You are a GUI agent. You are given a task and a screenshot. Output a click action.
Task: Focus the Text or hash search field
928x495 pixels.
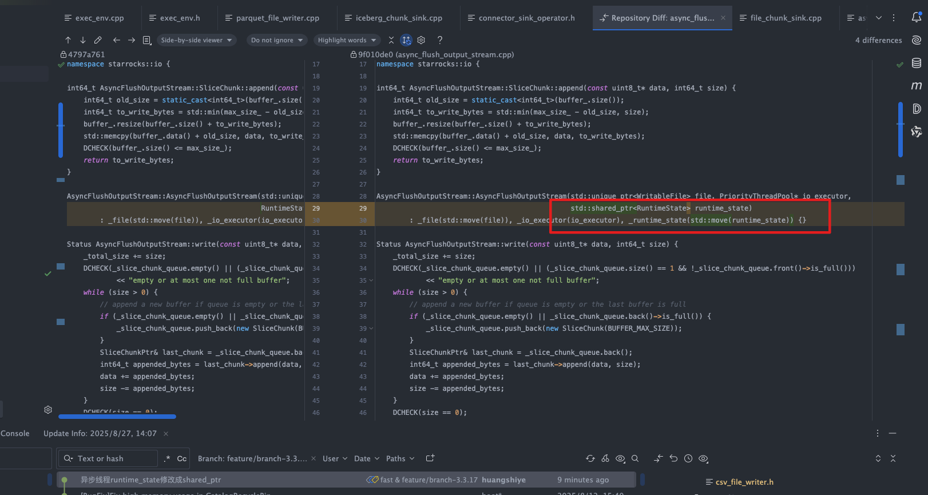108,458
